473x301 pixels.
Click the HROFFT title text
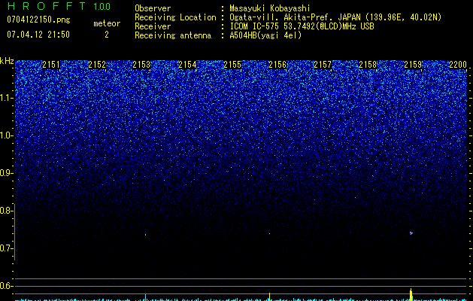[46, 6]
